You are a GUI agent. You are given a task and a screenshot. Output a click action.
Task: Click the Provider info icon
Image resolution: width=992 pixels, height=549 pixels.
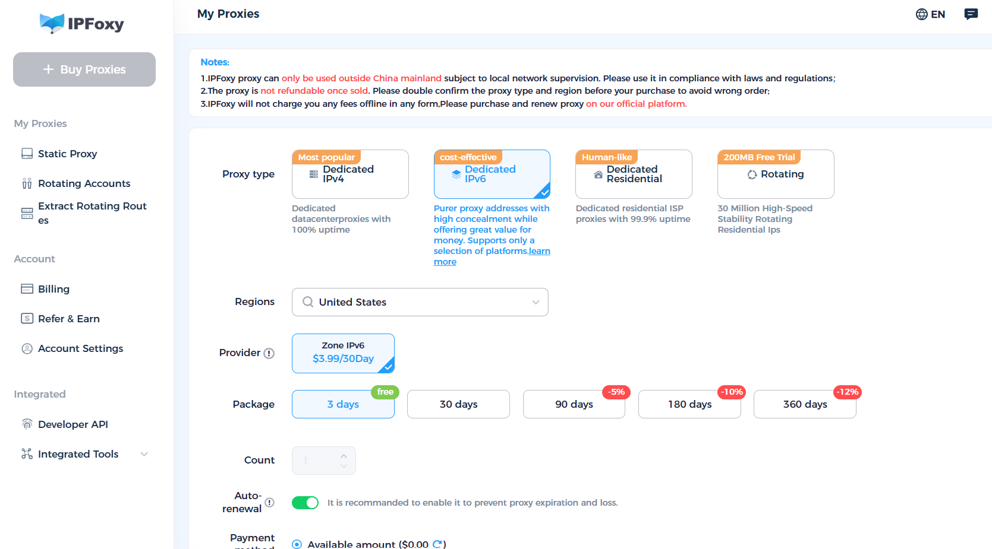click(x=269, y=353)
